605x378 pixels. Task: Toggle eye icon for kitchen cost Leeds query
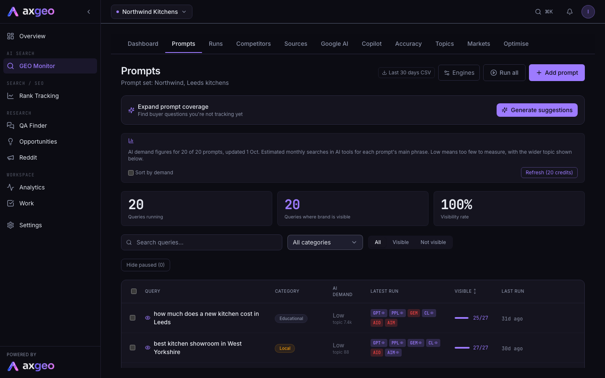coord(147,318)
